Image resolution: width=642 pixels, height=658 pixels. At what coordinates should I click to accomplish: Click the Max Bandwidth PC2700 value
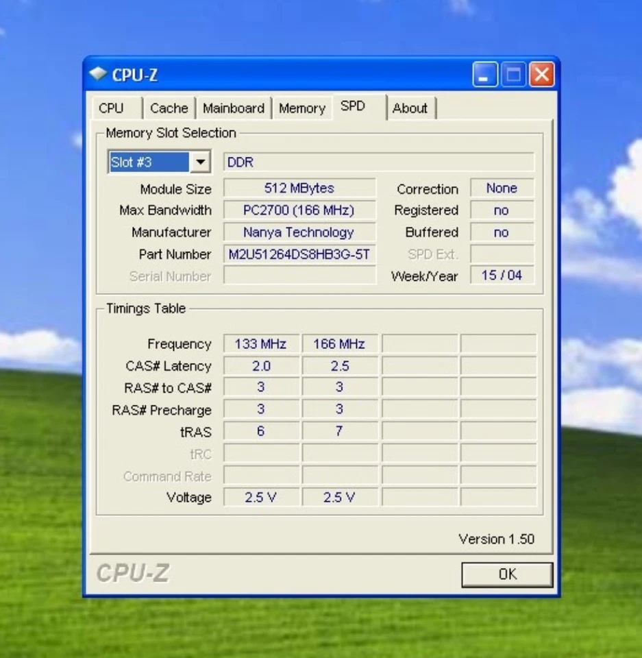point(299,210)
